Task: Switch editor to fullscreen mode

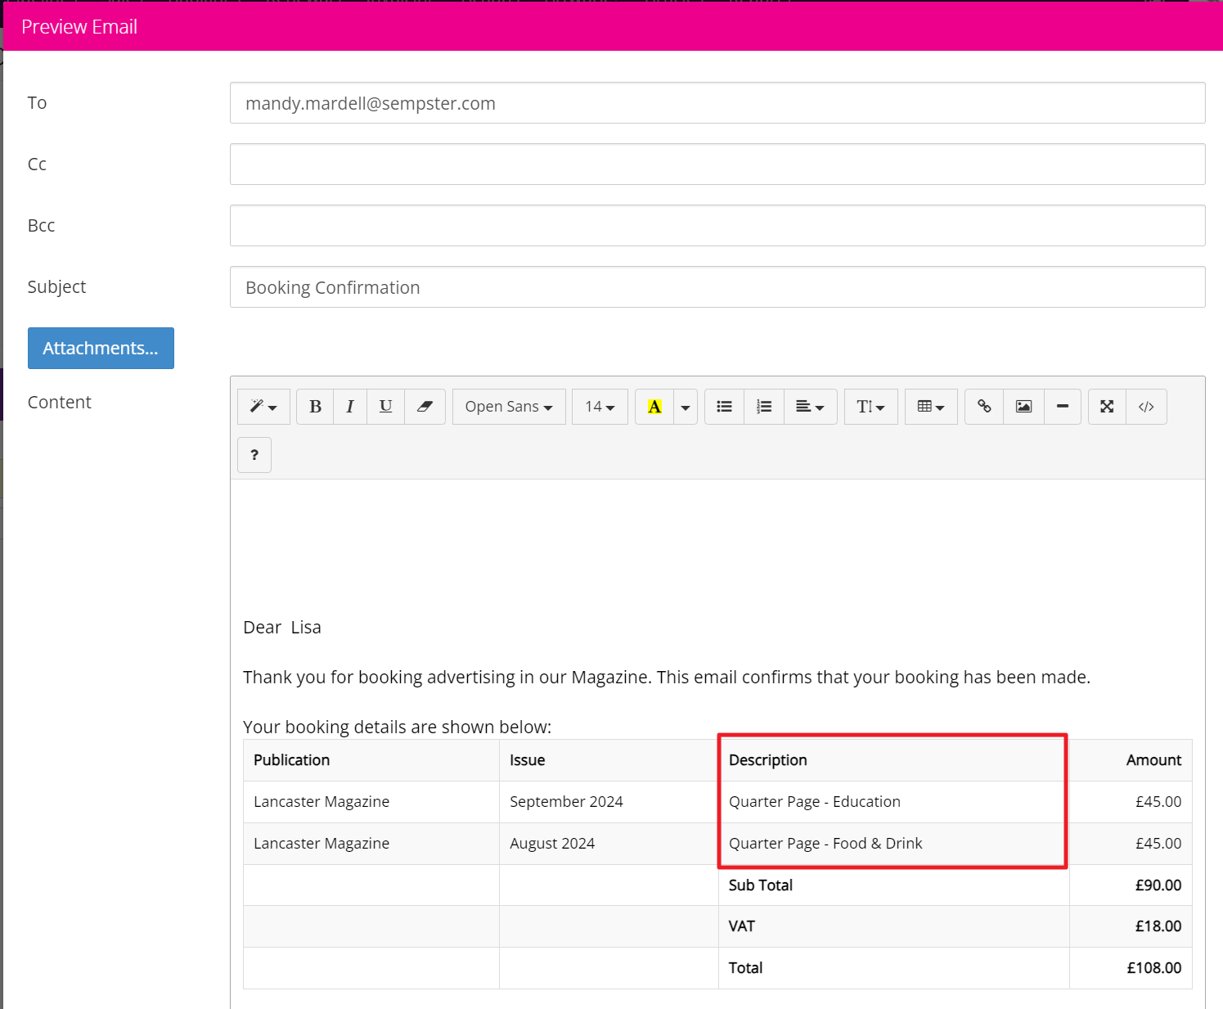Action: pos(1107,407)
